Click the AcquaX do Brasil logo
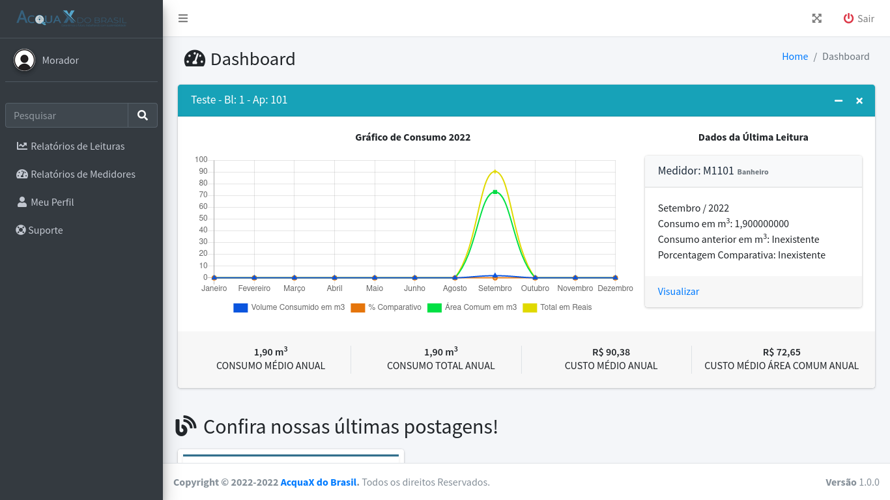The image size is (890, 500). pyautogui.click(x=72, y=18)
